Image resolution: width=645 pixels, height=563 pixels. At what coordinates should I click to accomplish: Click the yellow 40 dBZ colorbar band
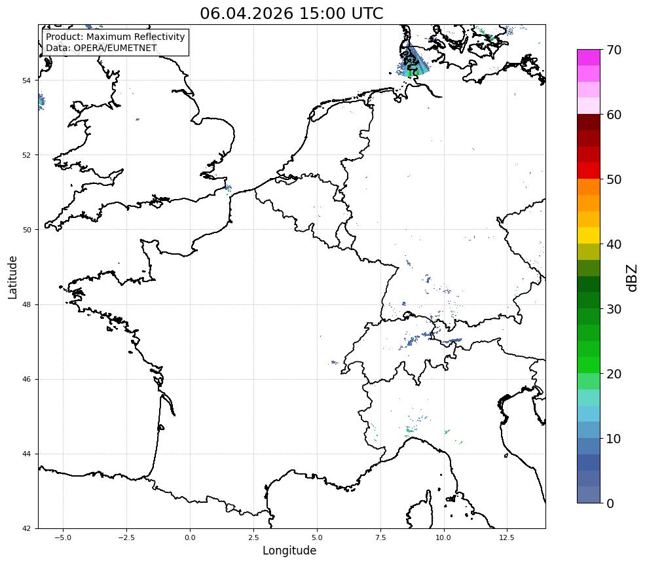tap(588, 235)
